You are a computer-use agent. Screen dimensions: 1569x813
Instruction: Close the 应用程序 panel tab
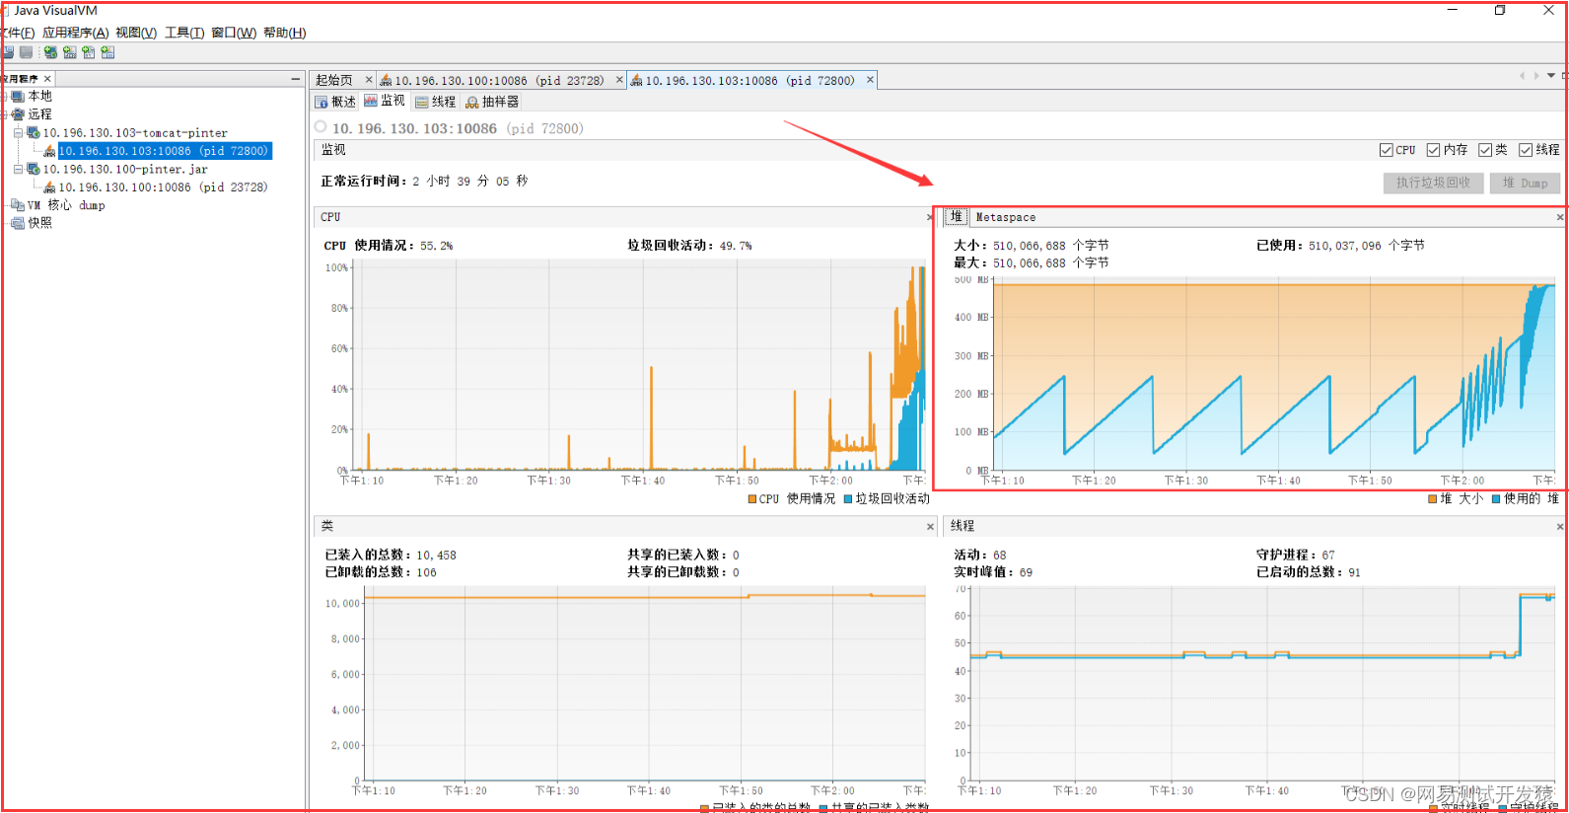[x=46, y=78]
